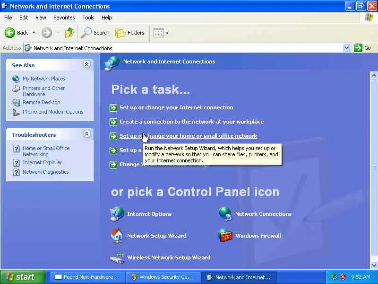Click the Up folder level icon
The image size is (378, 284).
click(x=69, y=33)
